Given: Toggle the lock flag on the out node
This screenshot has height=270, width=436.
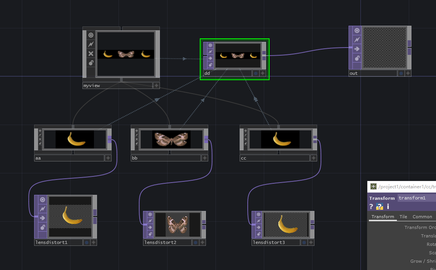Looking at the screenshot, I should pos(357,58).
